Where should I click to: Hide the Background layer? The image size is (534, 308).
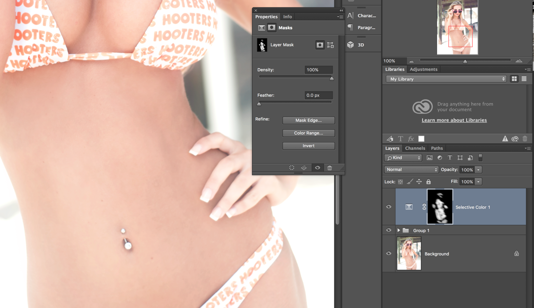click(389, 253)
